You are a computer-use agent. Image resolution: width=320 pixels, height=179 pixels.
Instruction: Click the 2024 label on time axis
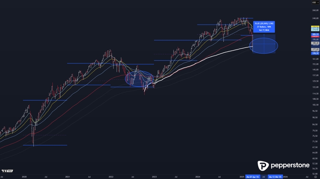(x=197, y=177)
